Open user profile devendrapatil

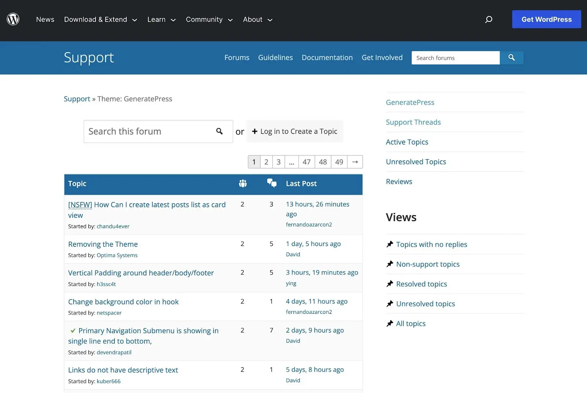(114, 352)
